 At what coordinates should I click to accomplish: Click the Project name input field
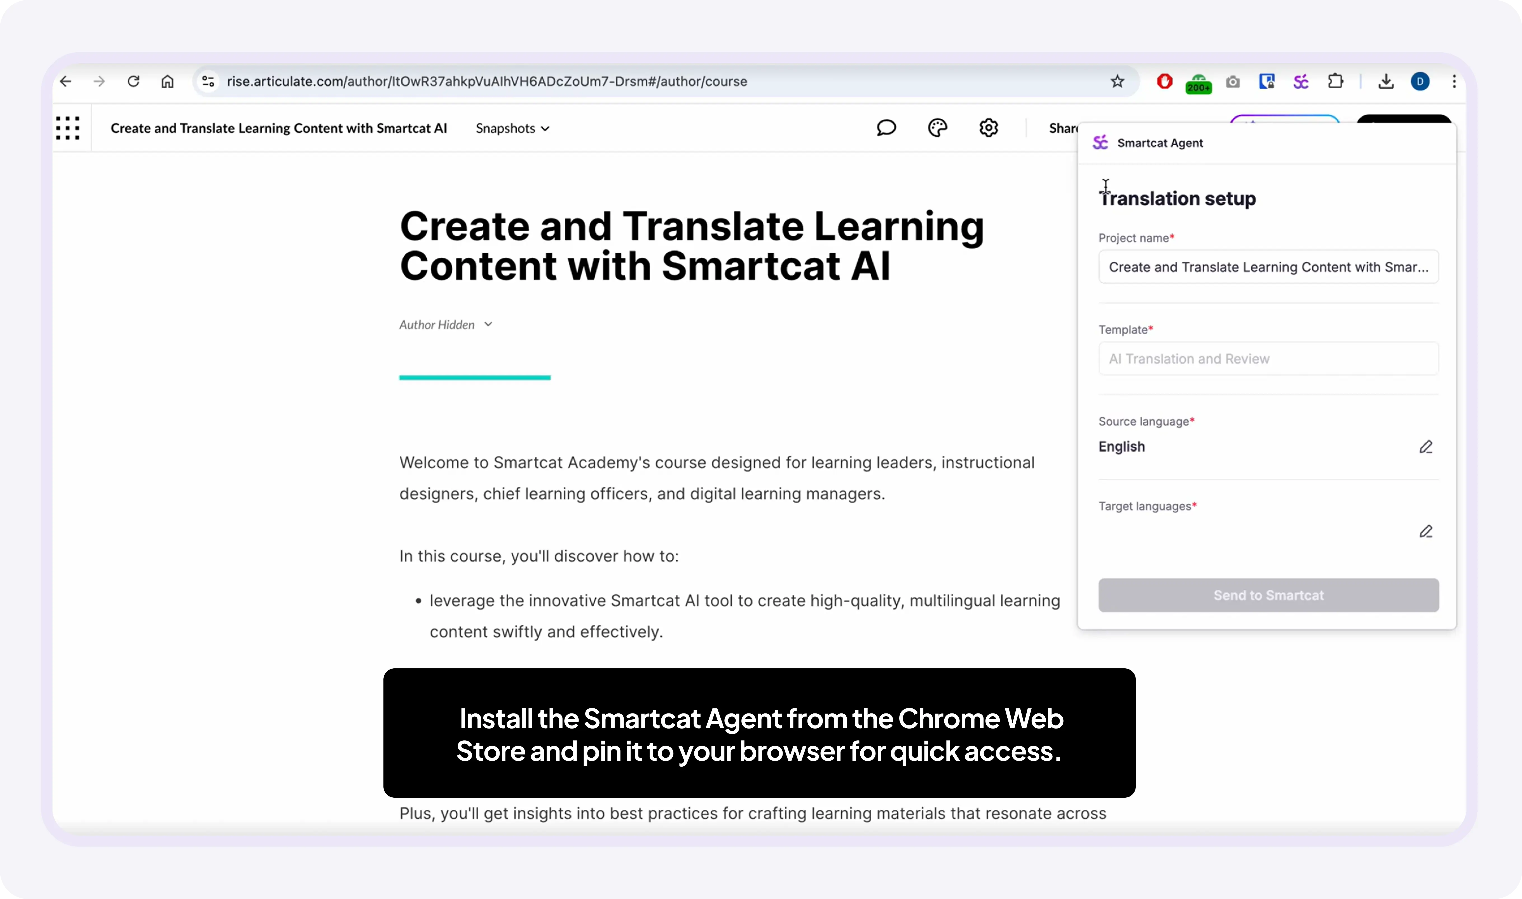(x=1268, y=267)
